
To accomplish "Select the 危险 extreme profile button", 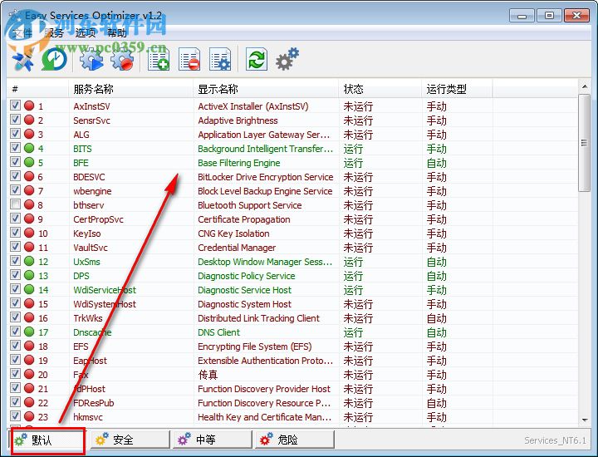I will 295,440.
